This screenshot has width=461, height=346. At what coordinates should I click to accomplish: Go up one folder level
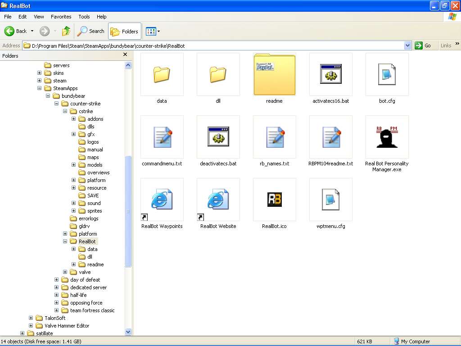tap(66, 31)
